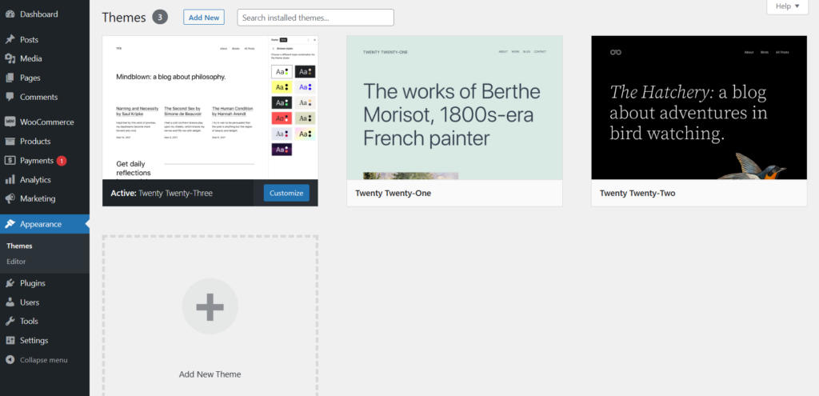The image size is (819, 396).
Task: Click the Collapse menu arrow icon
Action: (x=10, y=360)
